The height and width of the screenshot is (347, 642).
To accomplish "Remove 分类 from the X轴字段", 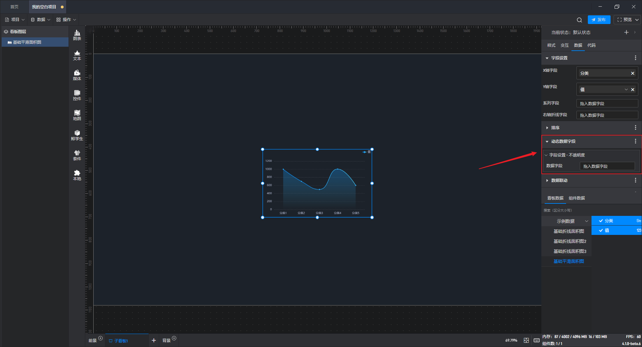I will [633, 73].
